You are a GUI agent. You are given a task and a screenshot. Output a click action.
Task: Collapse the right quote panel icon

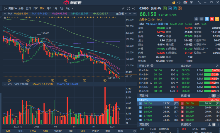134,8
